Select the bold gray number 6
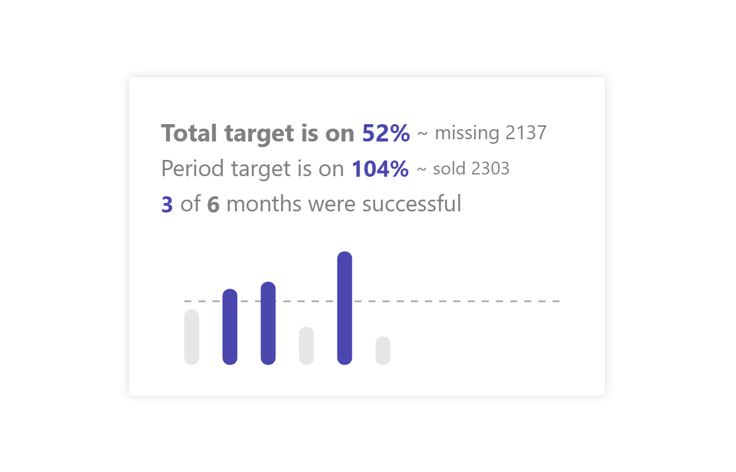The width and height of the screenshot is (736, 472). tap(213, 205)
